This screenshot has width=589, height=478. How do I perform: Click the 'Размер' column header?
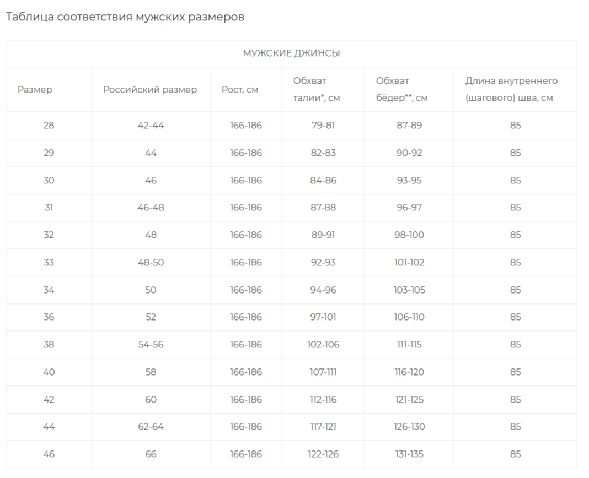coord(35,89)
